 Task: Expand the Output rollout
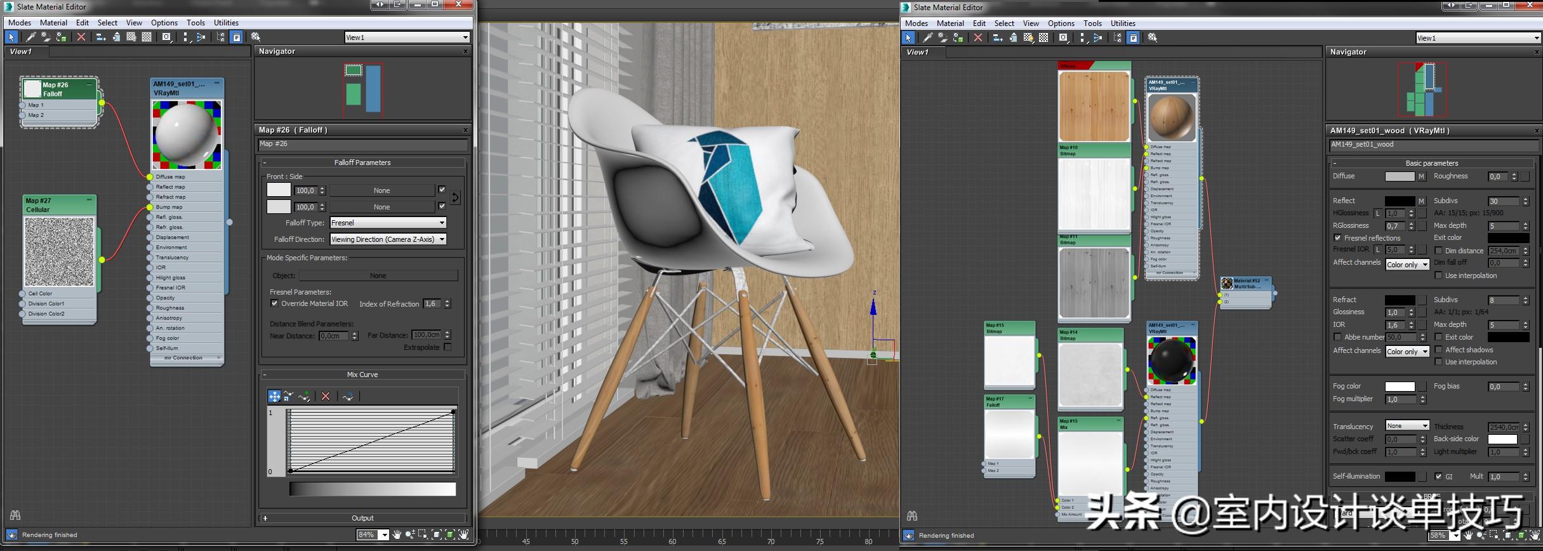pos(362,518)
